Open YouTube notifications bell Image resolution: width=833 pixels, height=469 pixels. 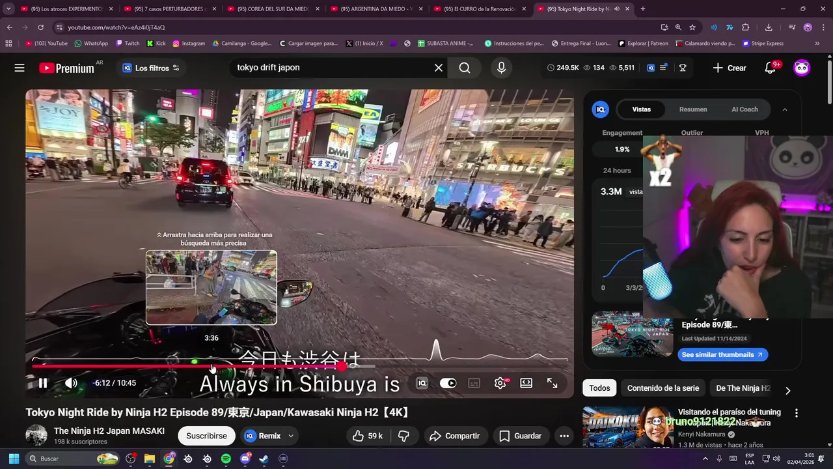click(x=771, y=68)
